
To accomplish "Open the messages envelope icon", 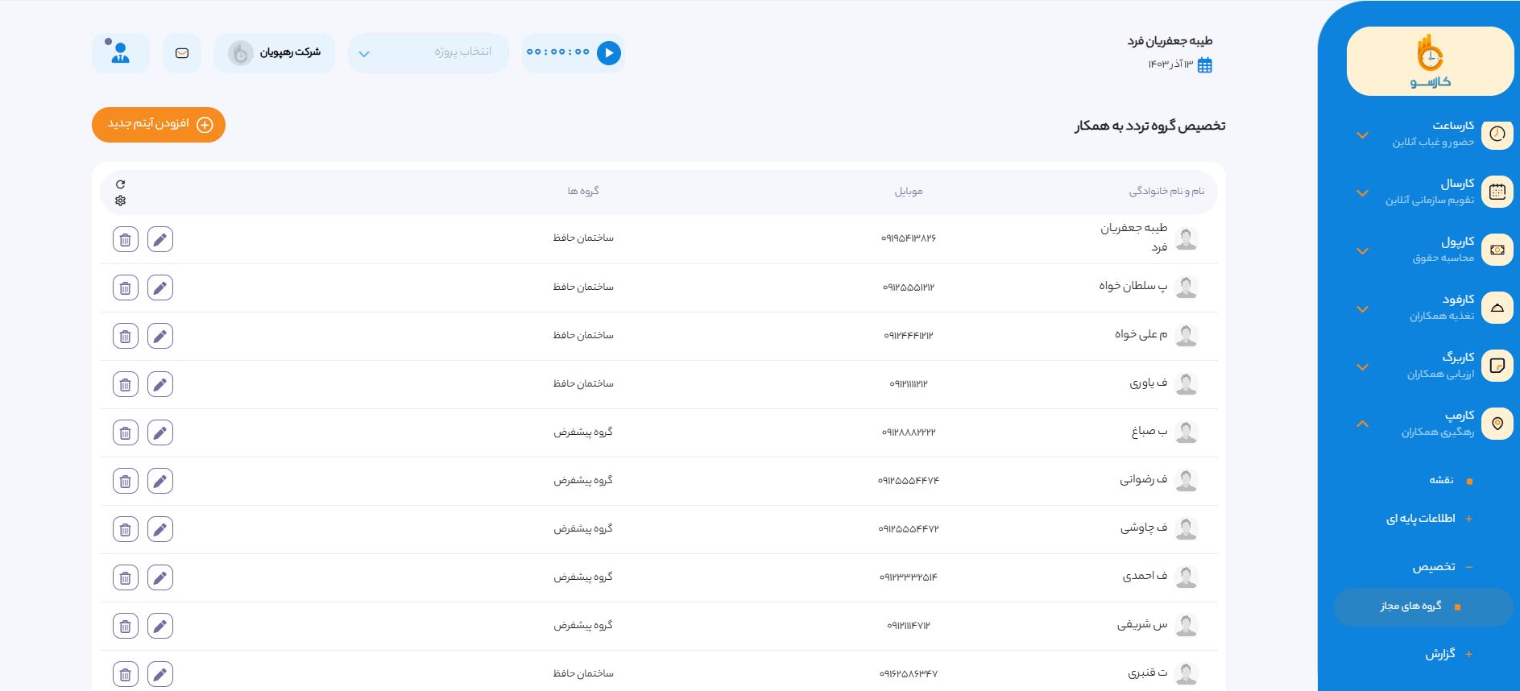I will tap(182, 53).
